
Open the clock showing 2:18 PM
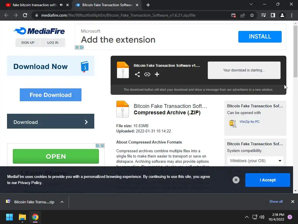(x=276, y=217)
